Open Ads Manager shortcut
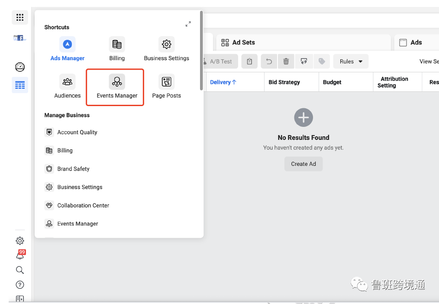 [x=68, y=49]
